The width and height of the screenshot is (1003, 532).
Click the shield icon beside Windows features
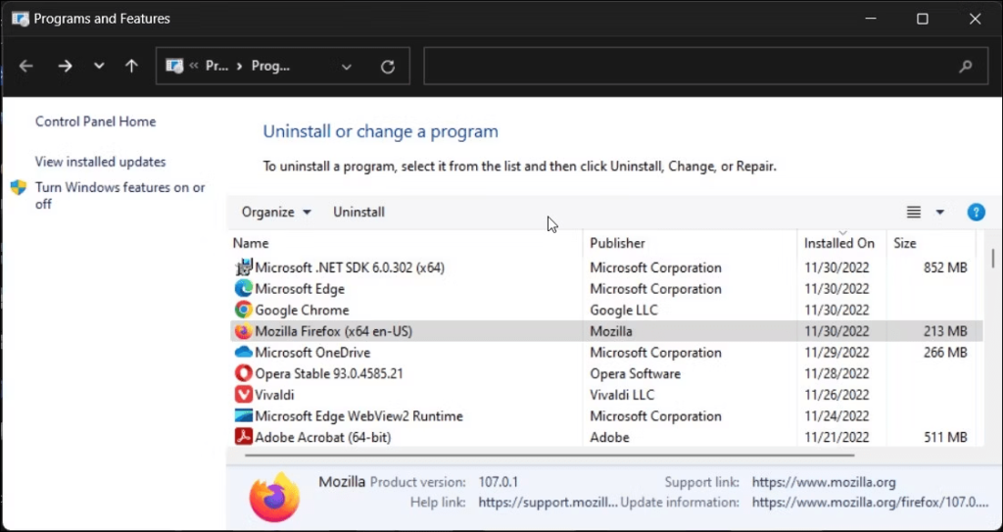pyautogui.click(x=19, y=187)
